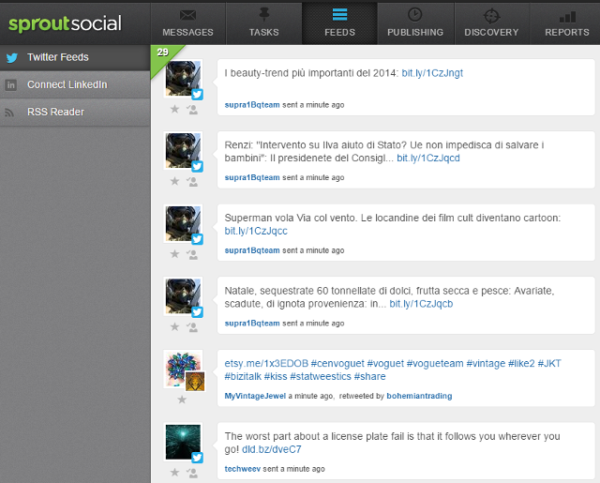Click avatar of beauty-trend tweet
The width and height of the screenshot is (600, 483).
pos(183,79)
